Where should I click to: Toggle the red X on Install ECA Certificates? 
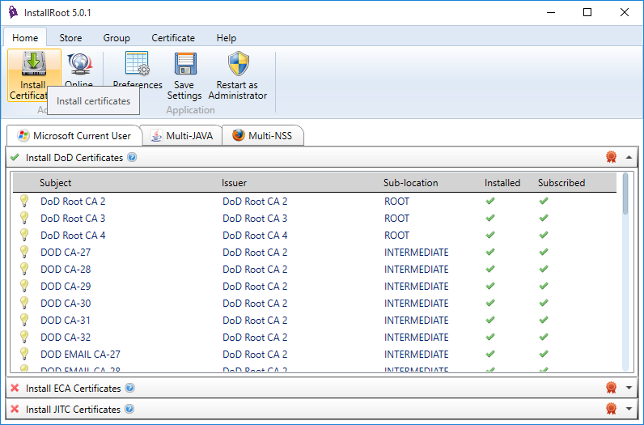[15, 388]
